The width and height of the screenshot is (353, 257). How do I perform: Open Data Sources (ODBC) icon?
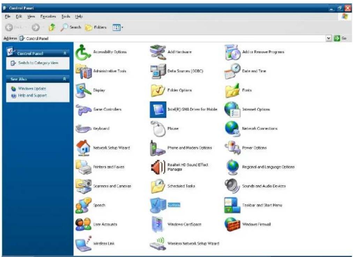click(x=158, y=71)
